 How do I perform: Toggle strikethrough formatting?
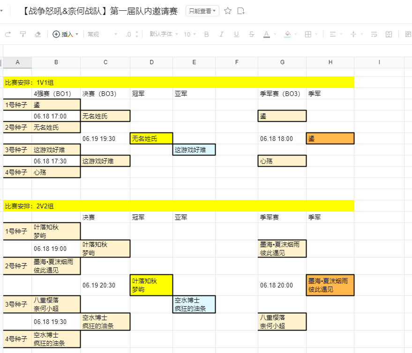(x=251, y=34)
